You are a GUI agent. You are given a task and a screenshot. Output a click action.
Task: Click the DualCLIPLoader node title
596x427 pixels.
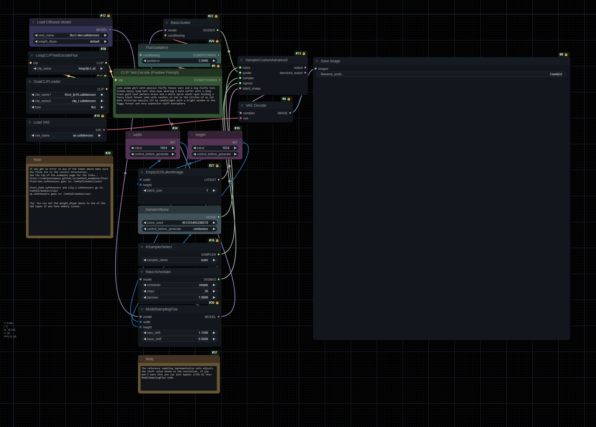tap(47, 82)
